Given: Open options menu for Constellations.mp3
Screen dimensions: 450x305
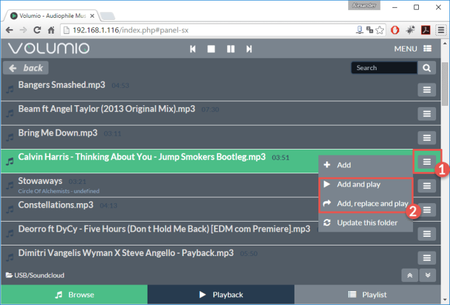Looking at the screenshot, I should tap(427, 210).
